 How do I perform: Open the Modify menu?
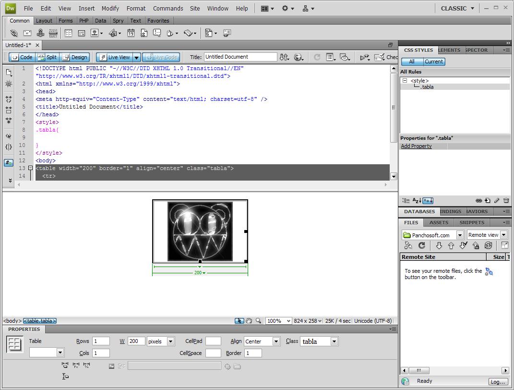[110, 8]
